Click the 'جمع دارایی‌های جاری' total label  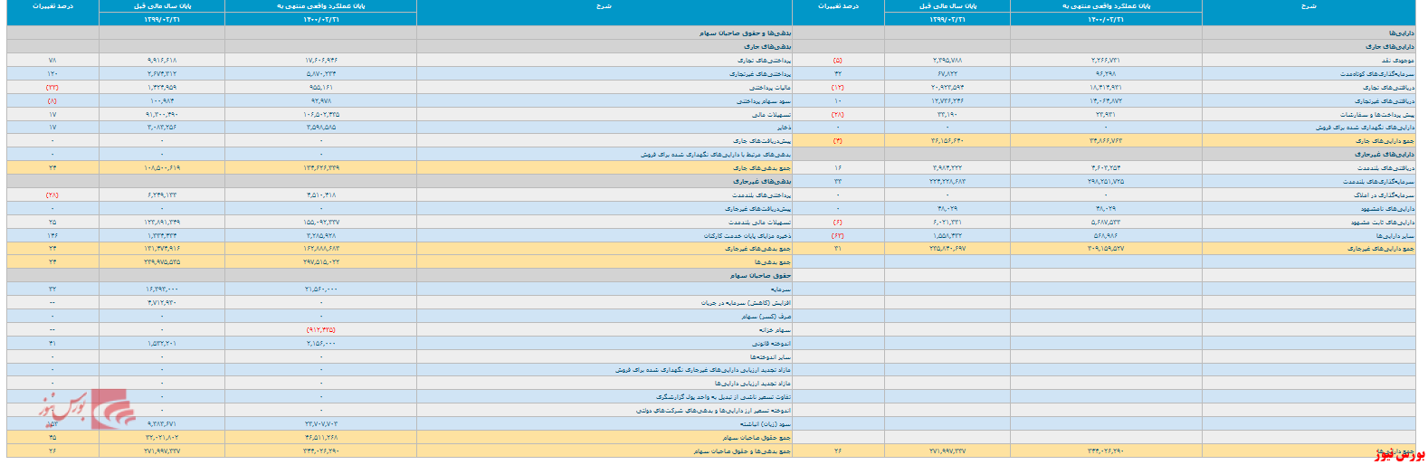(1385, 141)
